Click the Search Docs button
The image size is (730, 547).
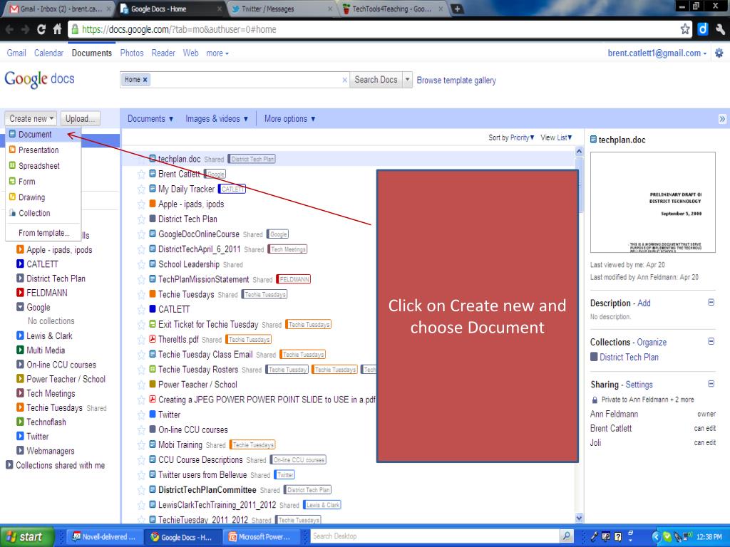coord(376,80)
